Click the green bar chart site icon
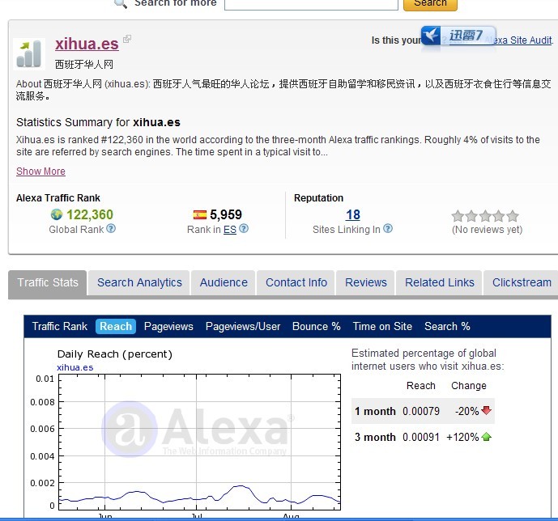558x521 pixels. [x=29, y=53]
